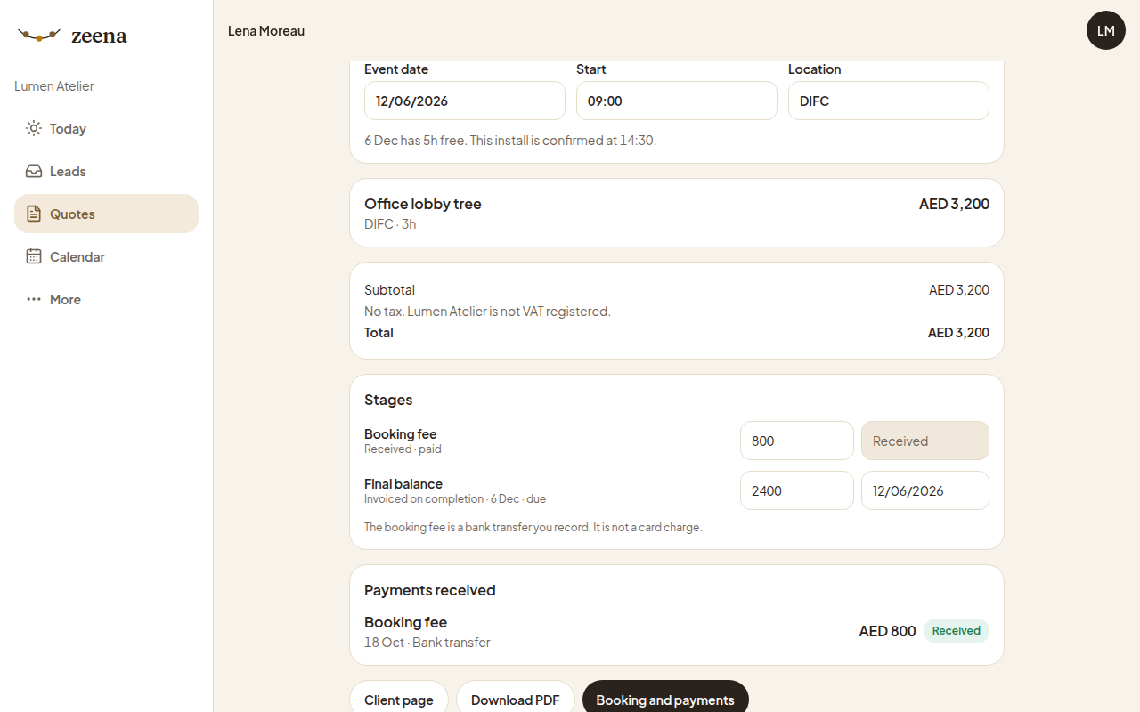
Task: Open the LM user avatar
Action: 1106,30
